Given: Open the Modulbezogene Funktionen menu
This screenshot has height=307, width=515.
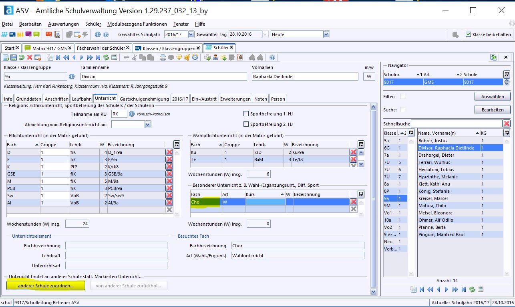Looking at the screenshot, I should [x=137, y=24].
